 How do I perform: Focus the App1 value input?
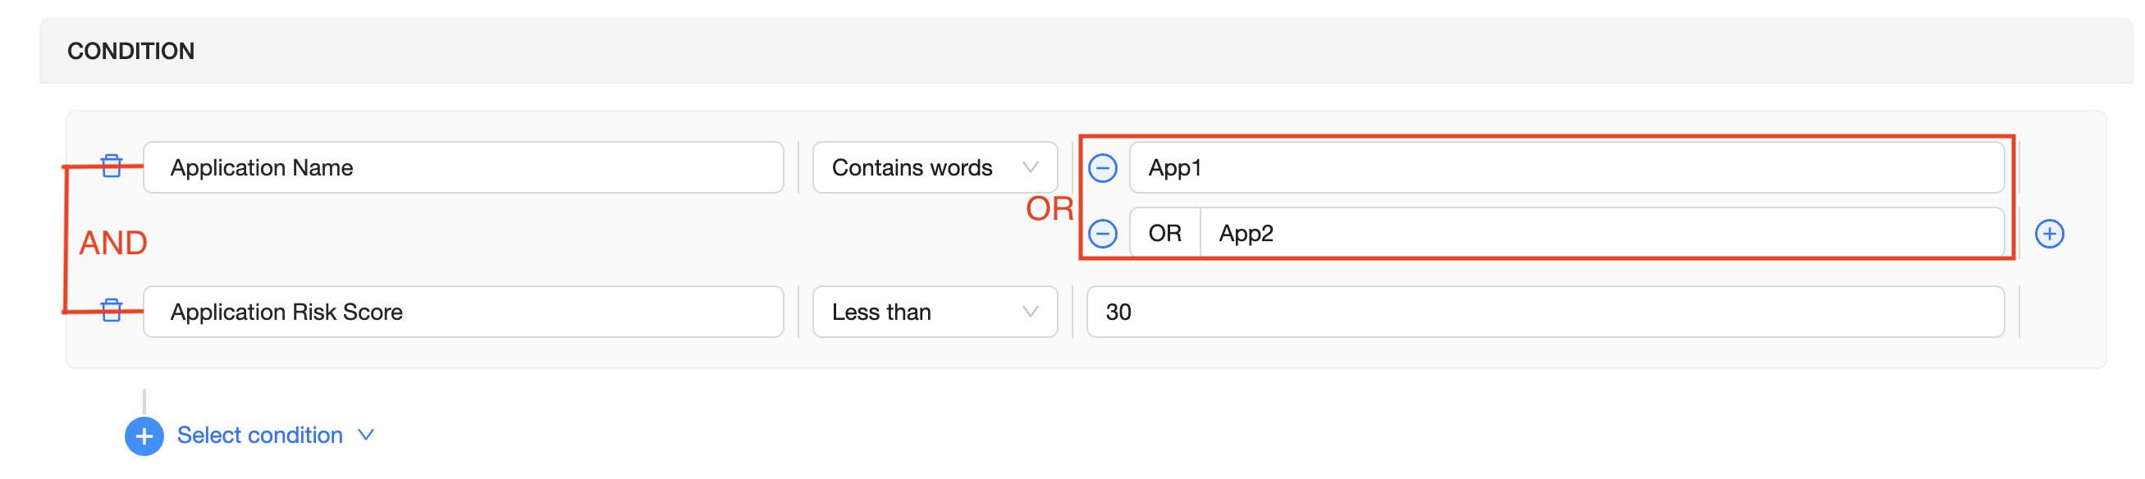click(1566, 168)
